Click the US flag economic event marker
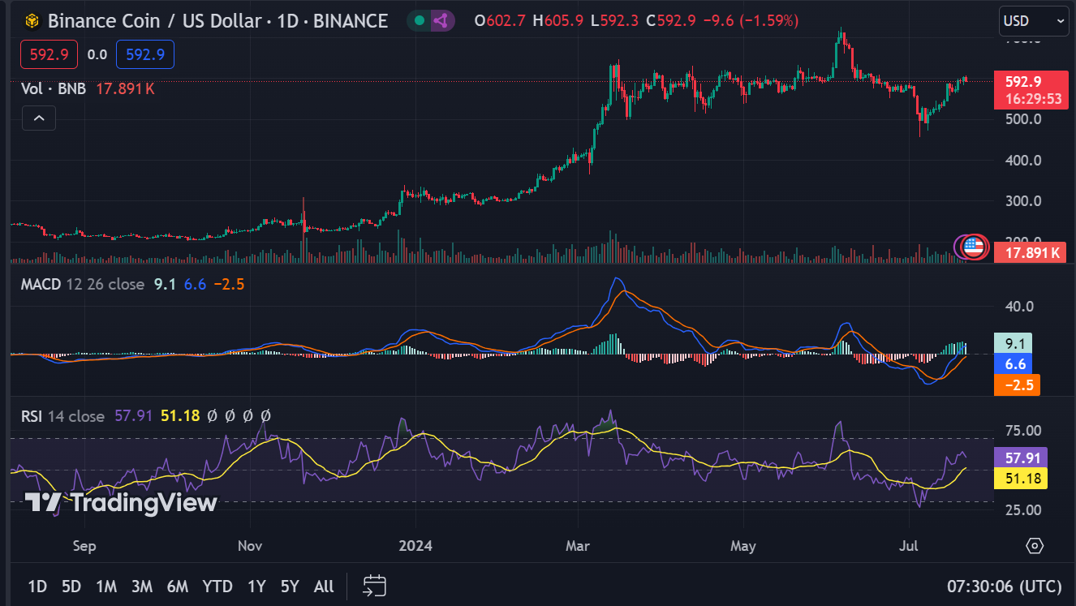 (x=974, y=246)
